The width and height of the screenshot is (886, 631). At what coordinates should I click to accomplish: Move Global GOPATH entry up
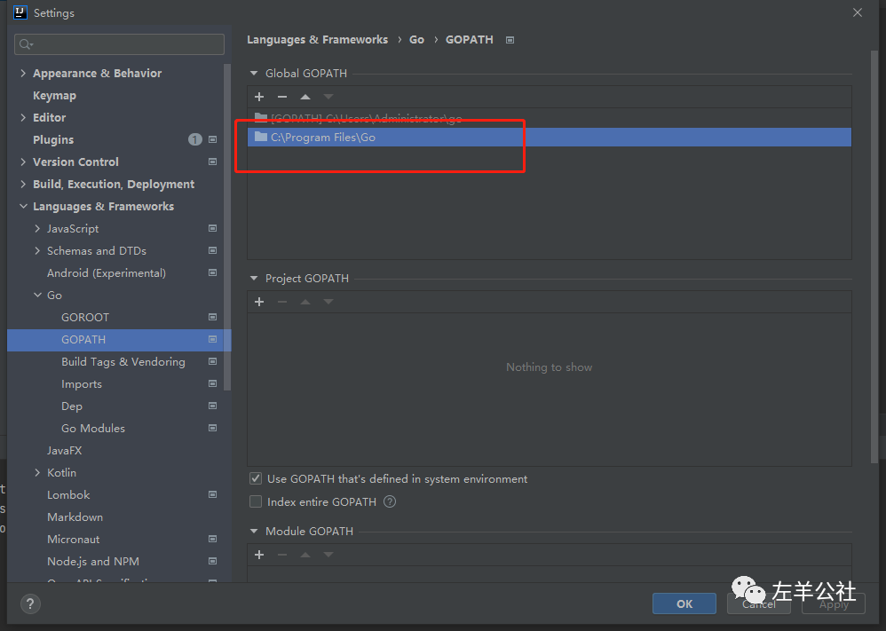click(305, 97)
